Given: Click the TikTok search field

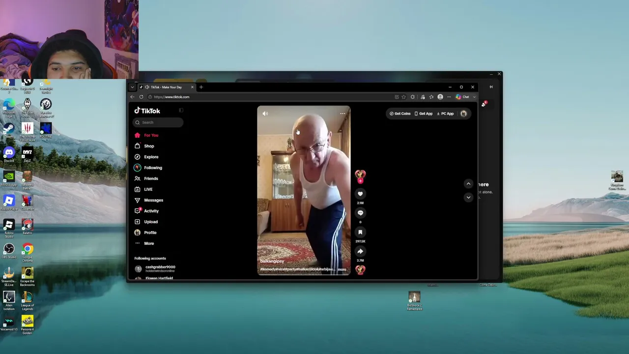Looking at the screenshot, I should click(159, 122).
